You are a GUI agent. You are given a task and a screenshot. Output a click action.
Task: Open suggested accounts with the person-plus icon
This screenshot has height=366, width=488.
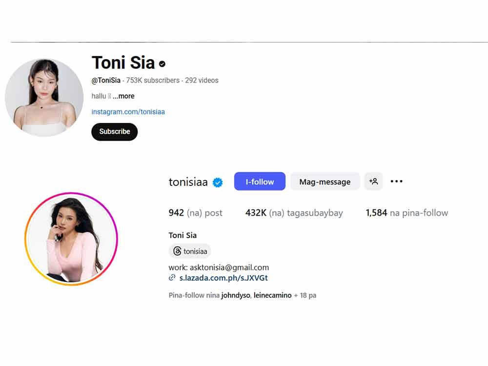click(x=373, y=181)
